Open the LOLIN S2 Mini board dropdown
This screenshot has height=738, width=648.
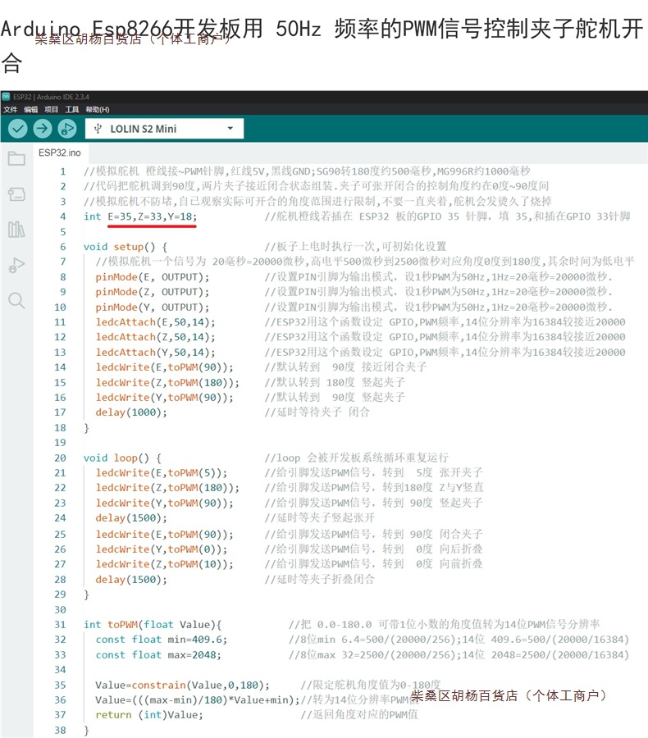tap(164, 129)
